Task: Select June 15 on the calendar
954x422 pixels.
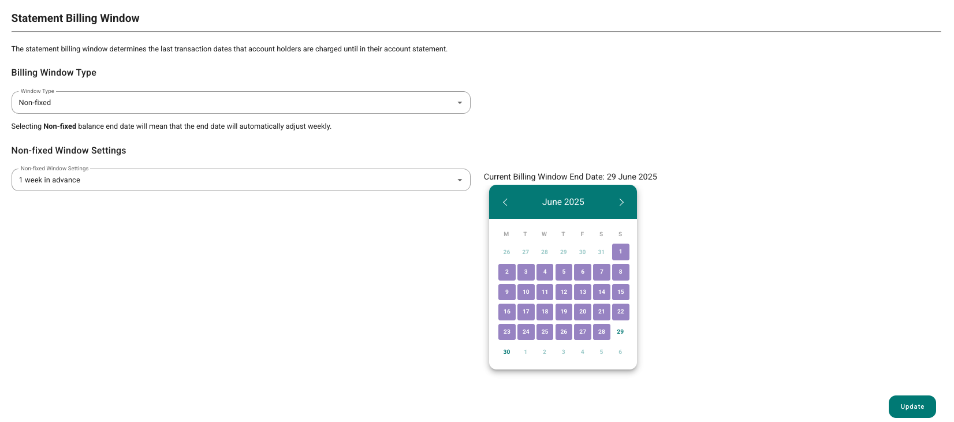Action: coord(620,292)
